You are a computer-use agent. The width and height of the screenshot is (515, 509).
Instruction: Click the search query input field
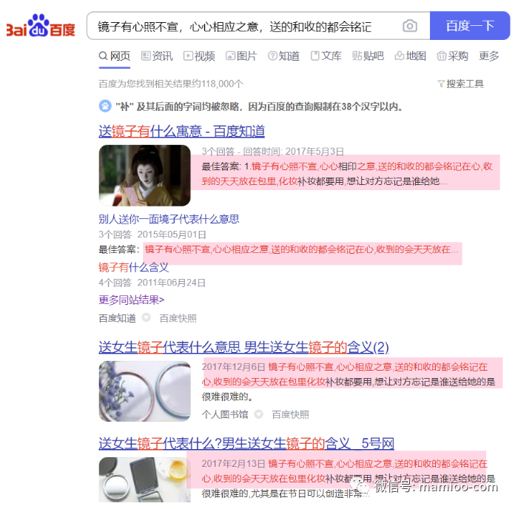(243, 26)
